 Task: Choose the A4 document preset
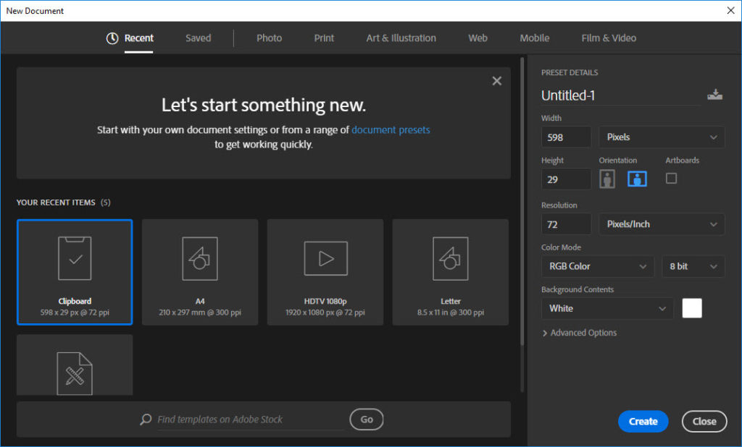pos(200,272)
